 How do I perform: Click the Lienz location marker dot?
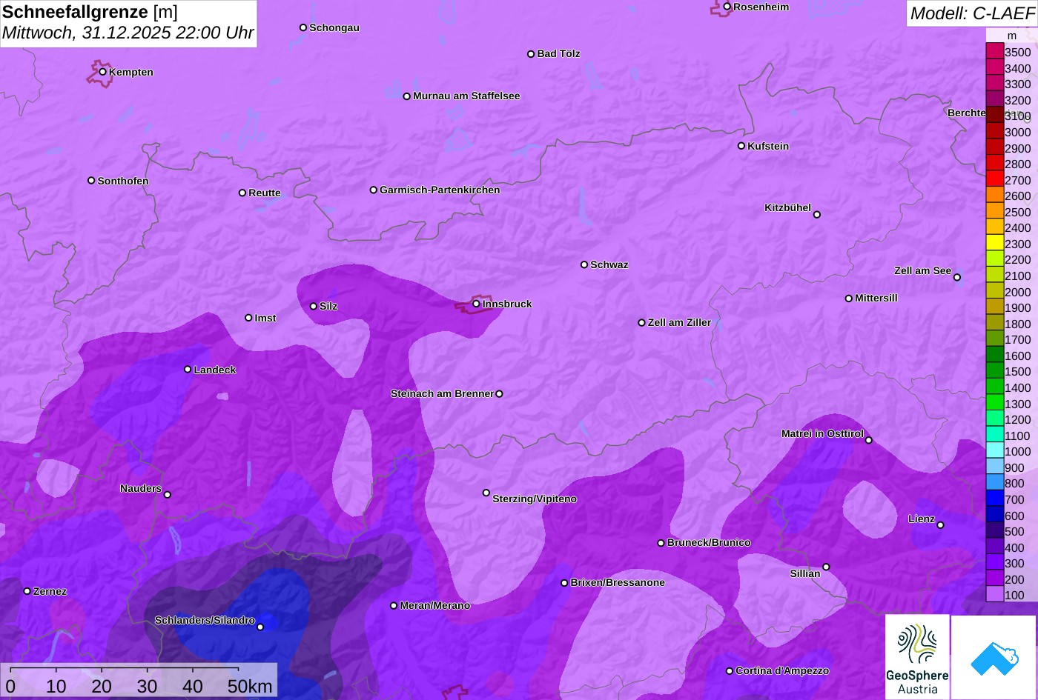[x=940, y=525]
